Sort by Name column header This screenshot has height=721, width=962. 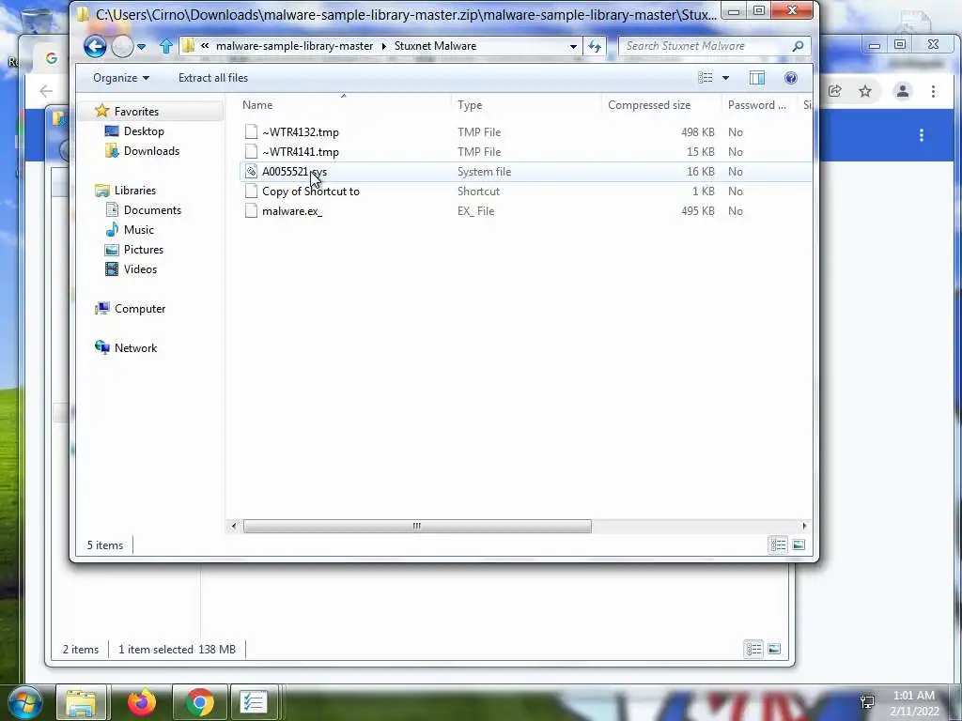click(x=344, y=105)
